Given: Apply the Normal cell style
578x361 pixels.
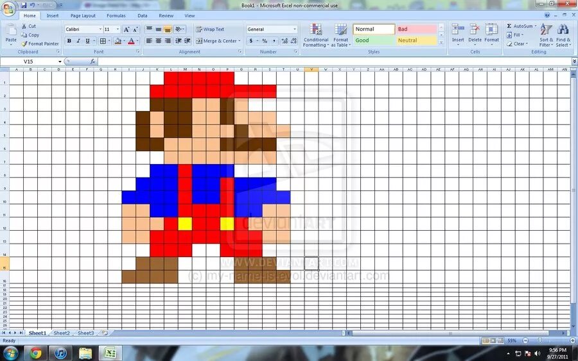Looking at the screenshot, I should 374,29.
